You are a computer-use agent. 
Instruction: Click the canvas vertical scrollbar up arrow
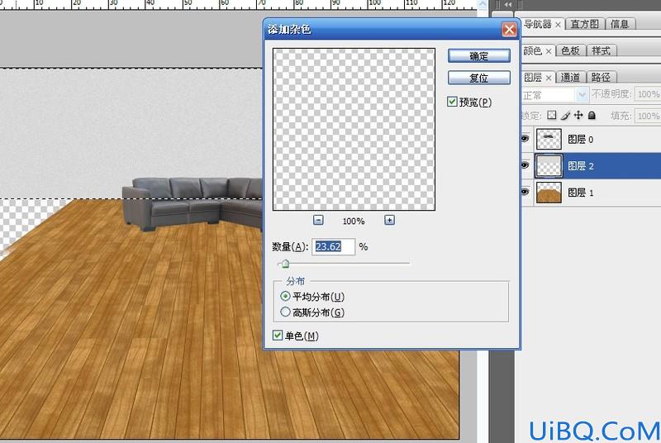pyautogui.click(x=483, y=4)
